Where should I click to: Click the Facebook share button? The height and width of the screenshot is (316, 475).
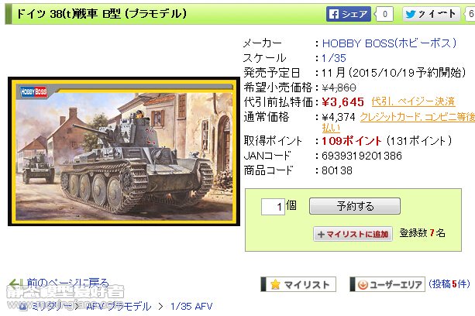(349, 14)
